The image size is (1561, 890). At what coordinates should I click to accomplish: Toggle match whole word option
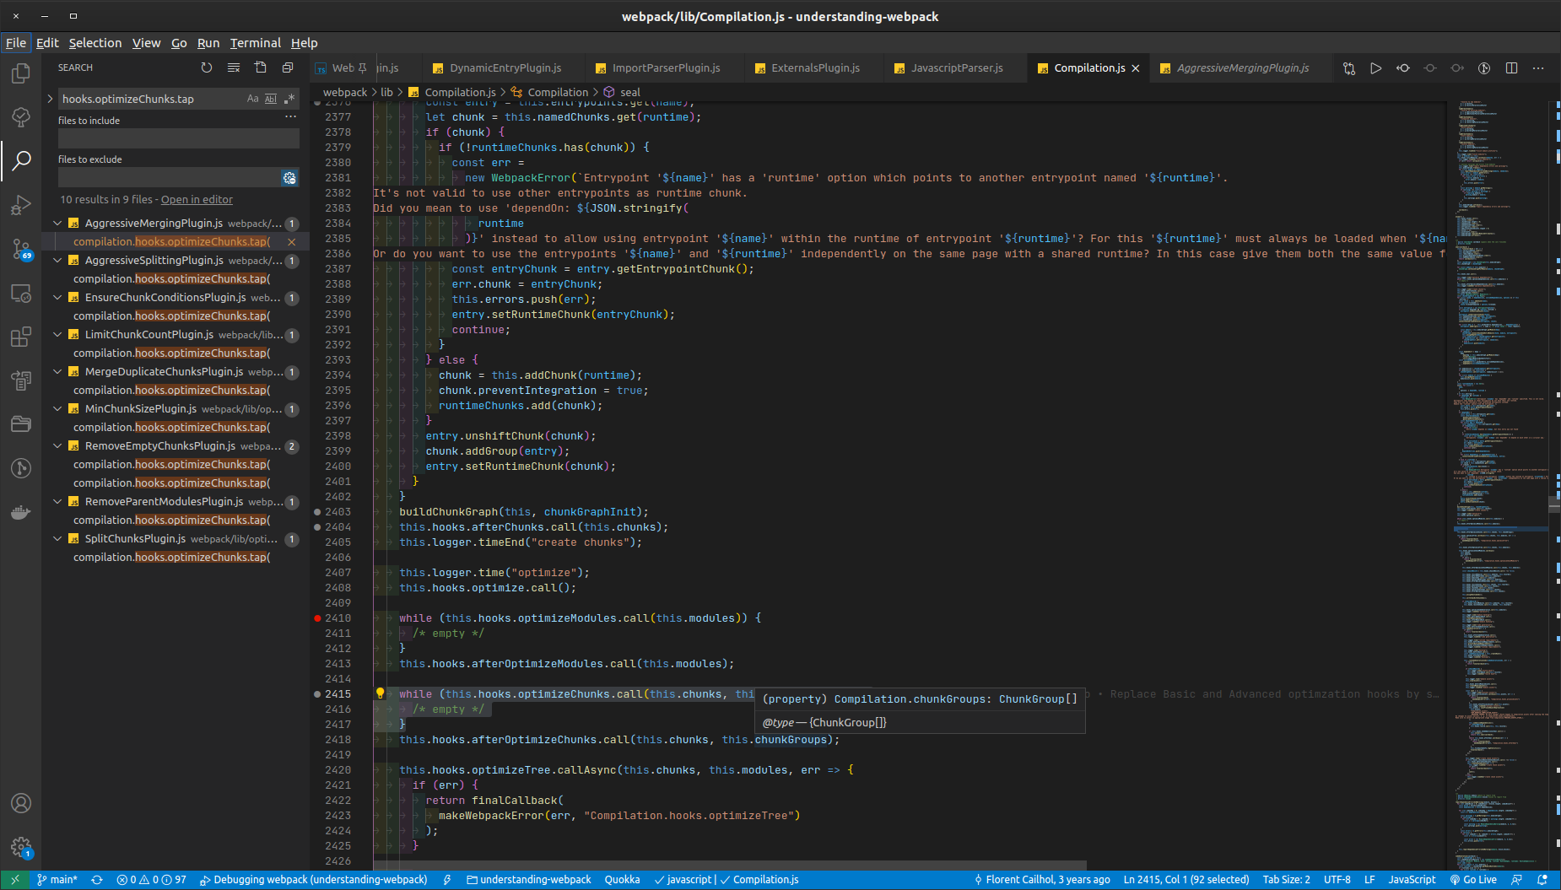270,99
